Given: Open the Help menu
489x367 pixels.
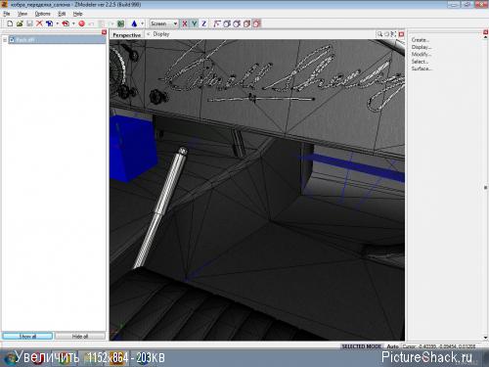Looking at the screenshot, I should [77, 14].
